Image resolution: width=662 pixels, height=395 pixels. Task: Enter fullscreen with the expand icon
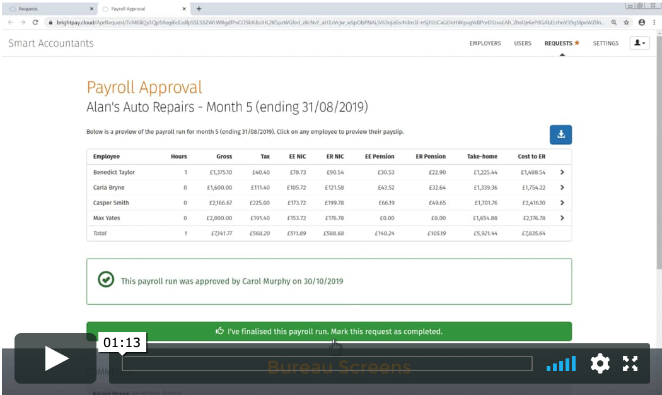(630, 363)
